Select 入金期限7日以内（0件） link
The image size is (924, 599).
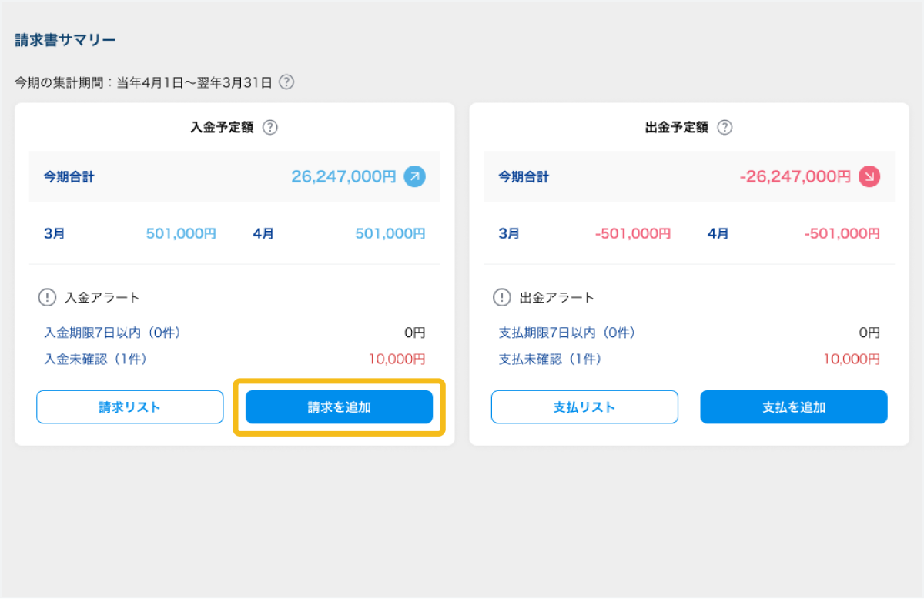(112, 333)
